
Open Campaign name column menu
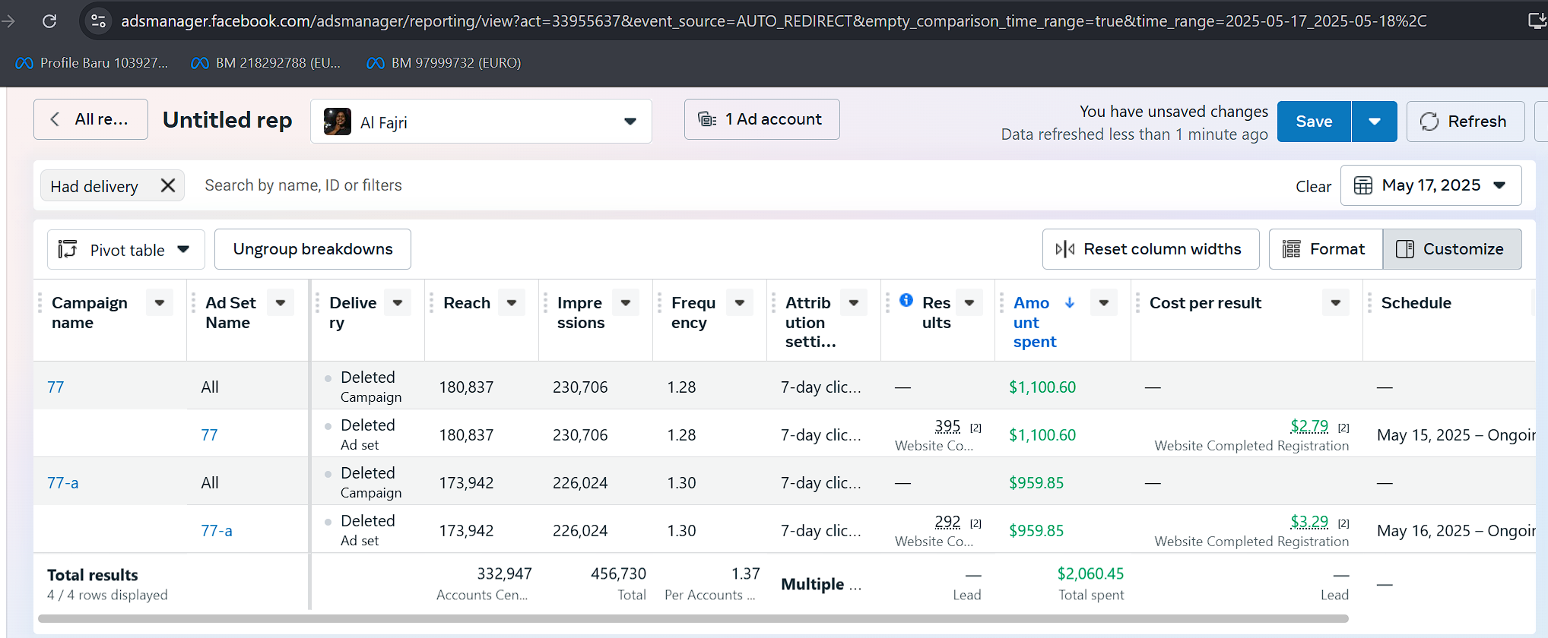[160, 302]
